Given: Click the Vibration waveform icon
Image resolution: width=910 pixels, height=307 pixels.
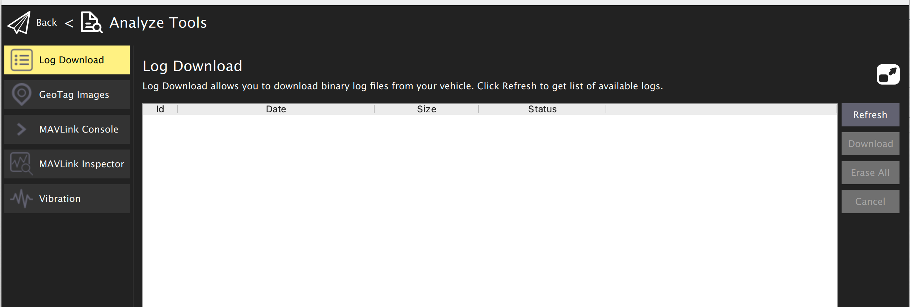Looking at the screenshot, I should click(22, 199).
